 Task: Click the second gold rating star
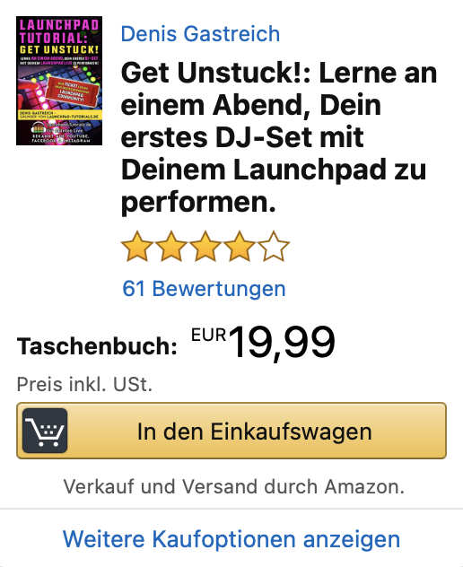pos(171,246)
